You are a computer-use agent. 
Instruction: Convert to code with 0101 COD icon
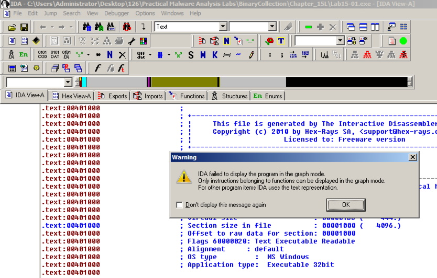pos(42,54)
